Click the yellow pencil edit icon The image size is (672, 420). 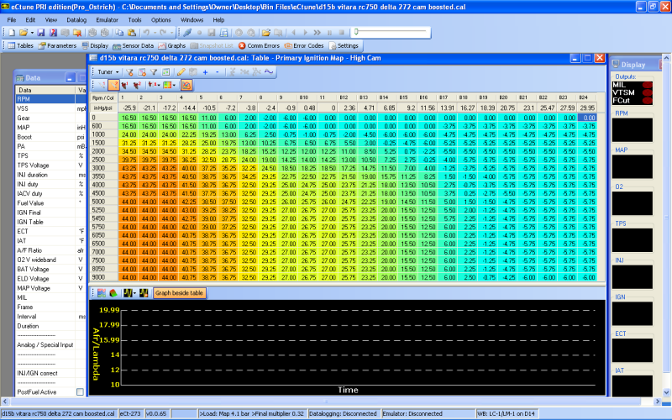[x=181, y=72]
